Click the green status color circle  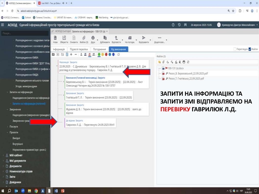[99, 54]
